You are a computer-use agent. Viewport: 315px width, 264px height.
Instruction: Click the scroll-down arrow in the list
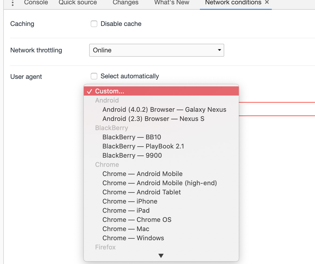(x=161, y=256)
